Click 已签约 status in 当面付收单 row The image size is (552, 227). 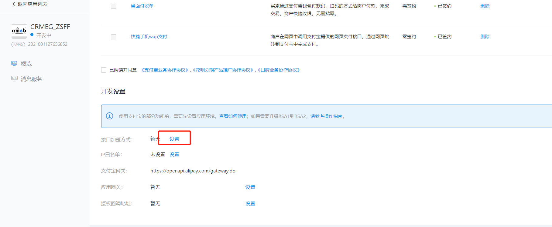pos(444,6)
